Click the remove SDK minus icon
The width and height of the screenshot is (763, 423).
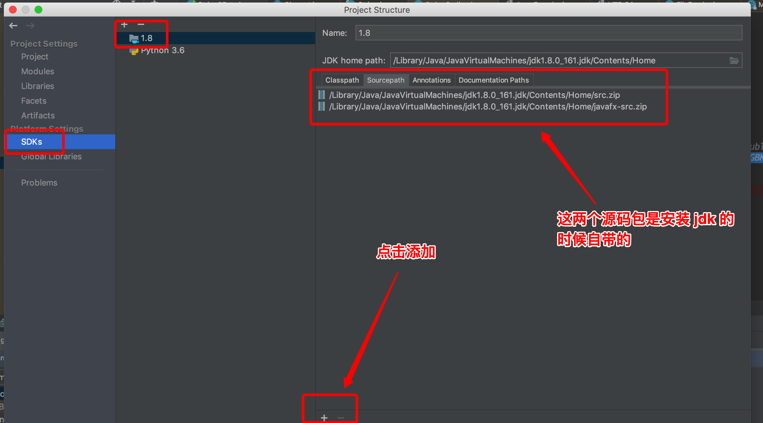coord(141,25)
